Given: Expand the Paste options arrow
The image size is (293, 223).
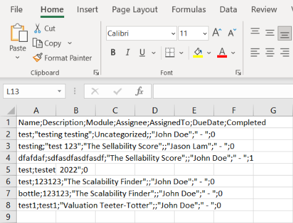Looking at the screenshot, I should point(18,58).
